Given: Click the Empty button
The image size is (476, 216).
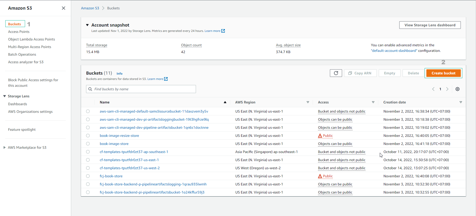Looking at the screenshot, I should click(389, 73).
